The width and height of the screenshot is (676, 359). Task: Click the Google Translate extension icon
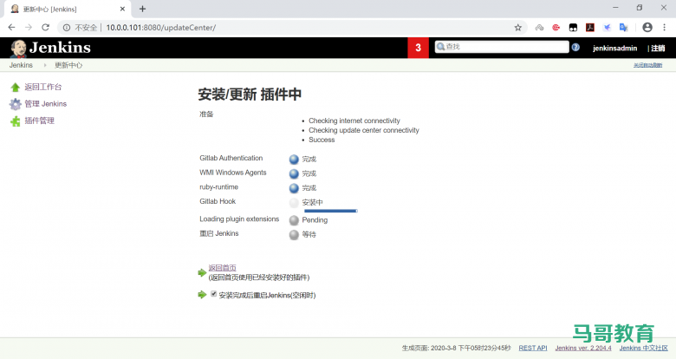[x=623, y=27]
